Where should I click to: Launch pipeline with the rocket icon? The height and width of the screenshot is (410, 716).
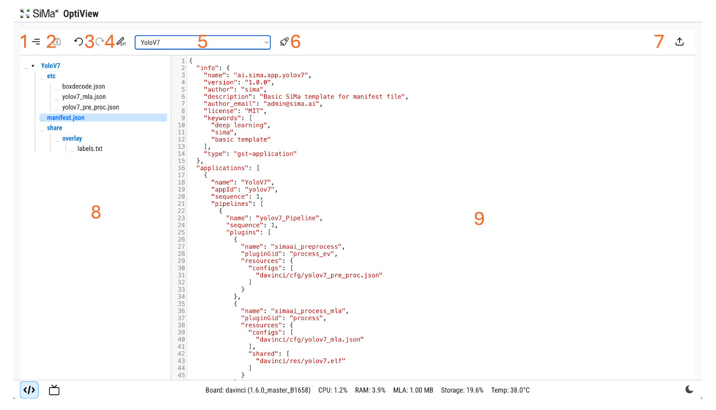(284, 42)
